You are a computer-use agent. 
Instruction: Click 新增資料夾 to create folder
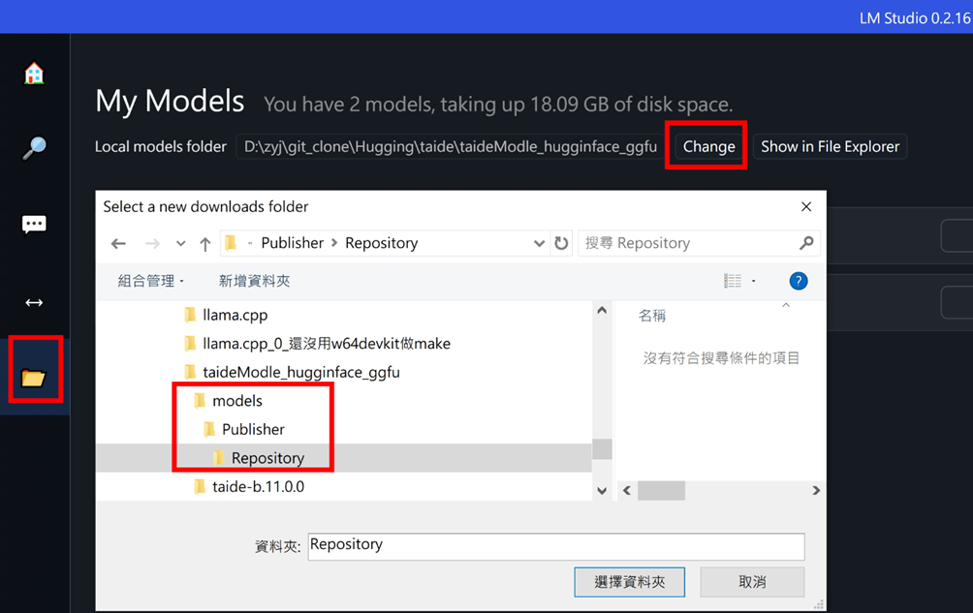click(255, 281)
